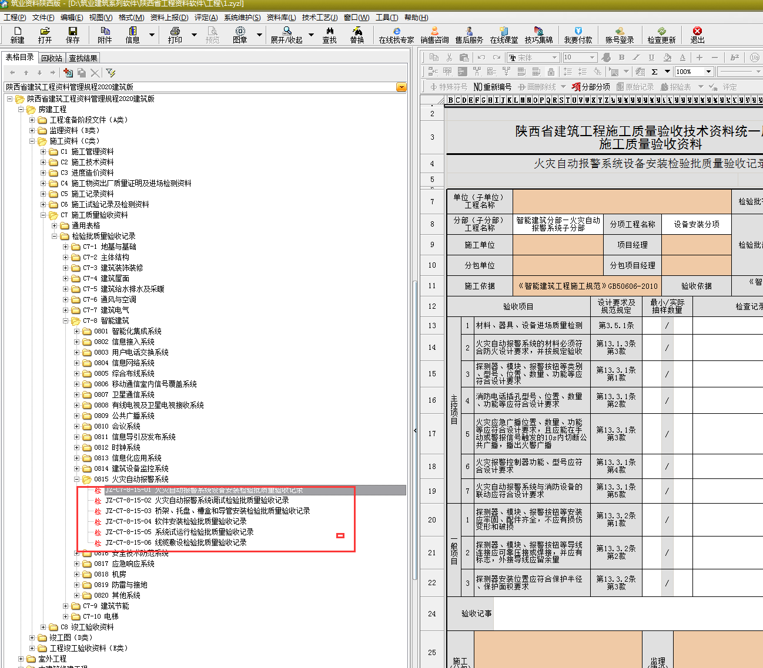Open the 展开/收起 dropdown arrow

(x=311, y=35)
